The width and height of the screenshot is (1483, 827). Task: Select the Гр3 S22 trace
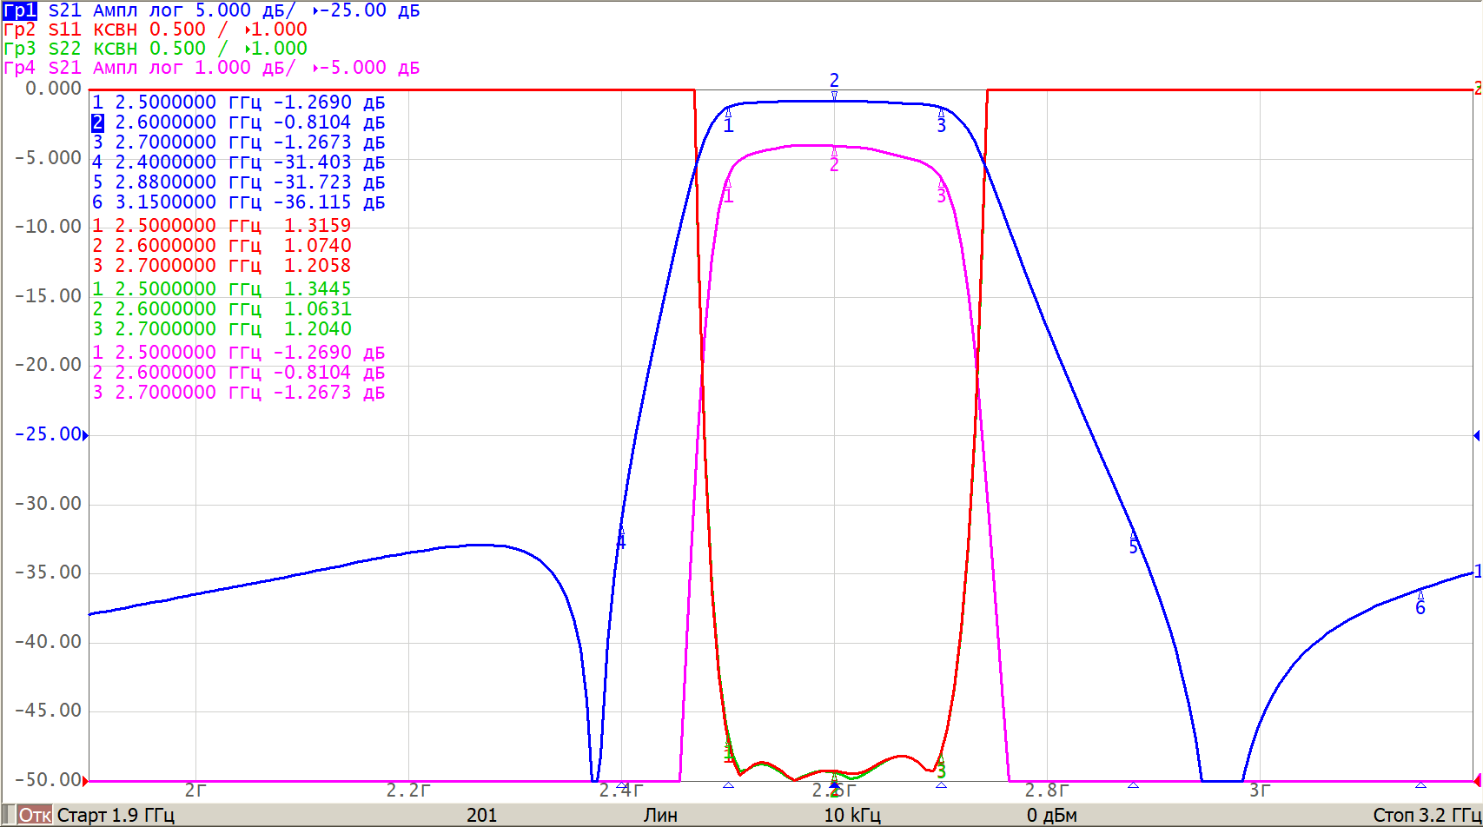click(19, 49)
